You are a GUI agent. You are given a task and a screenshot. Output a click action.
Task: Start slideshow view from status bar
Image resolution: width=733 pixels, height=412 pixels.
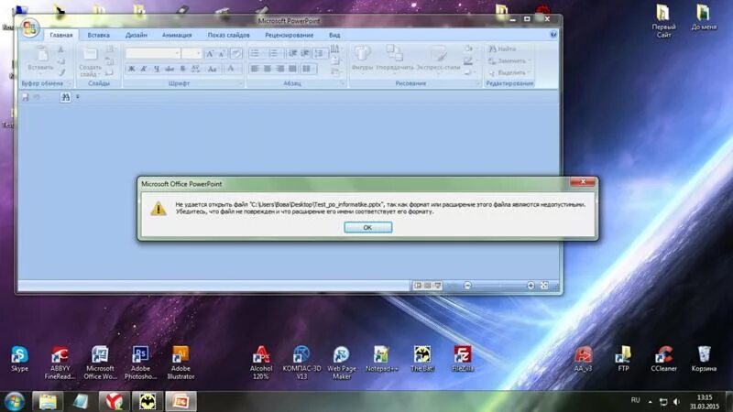pos(438,286)
